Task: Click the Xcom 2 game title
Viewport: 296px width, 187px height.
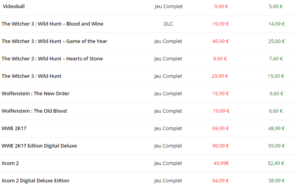Action: point(10,163)
